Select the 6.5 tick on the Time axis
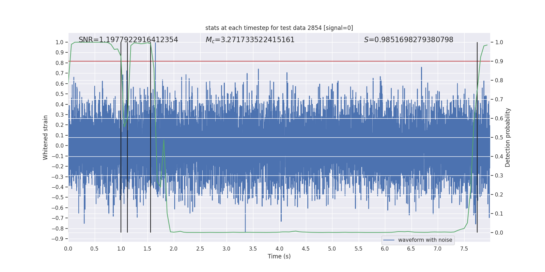The width and height of the screenshot is (545, 272). pos(411,249)
